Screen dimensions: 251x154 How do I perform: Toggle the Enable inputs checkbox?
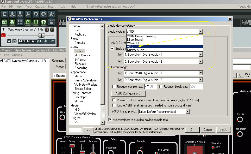(x=112, y=49)
